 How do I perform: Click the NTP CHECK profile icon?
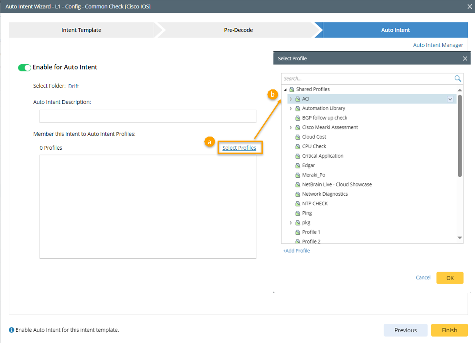[x=298, y=204]
